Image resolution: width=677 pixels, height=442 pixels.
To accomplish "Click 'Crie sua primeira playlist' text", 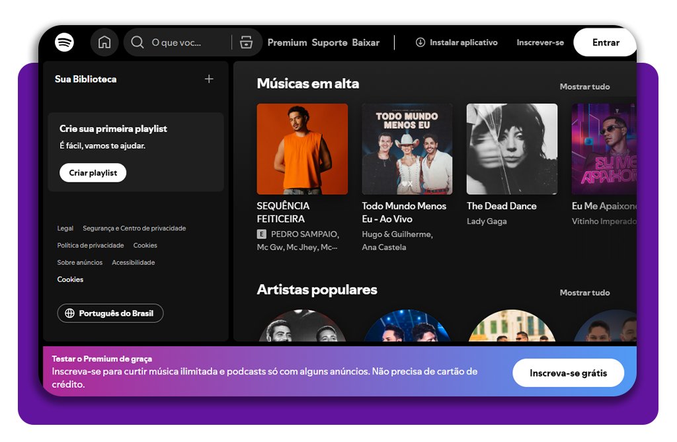I will click(x=113, y=129).
